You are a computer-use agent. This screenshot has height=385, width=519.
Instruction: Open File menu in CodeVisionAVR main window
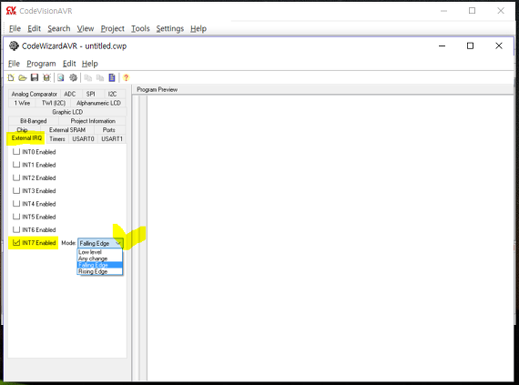pyautogui.click(x=15, y=29)
